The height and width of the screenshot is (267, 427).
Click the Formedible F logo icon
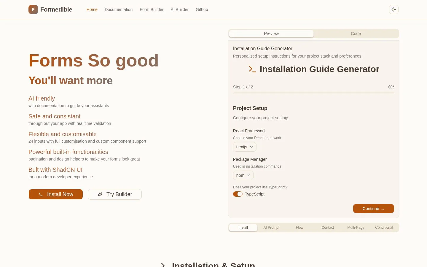coord(33,9)
